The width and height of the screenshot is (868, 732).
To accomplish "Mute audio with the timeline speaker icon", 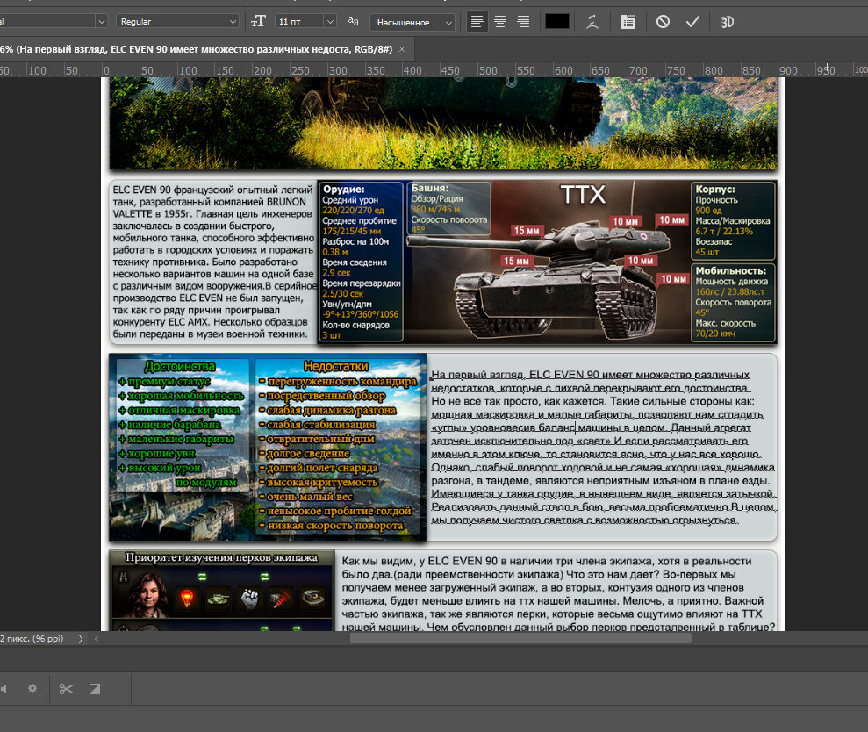I will click(x=3, y=689).
